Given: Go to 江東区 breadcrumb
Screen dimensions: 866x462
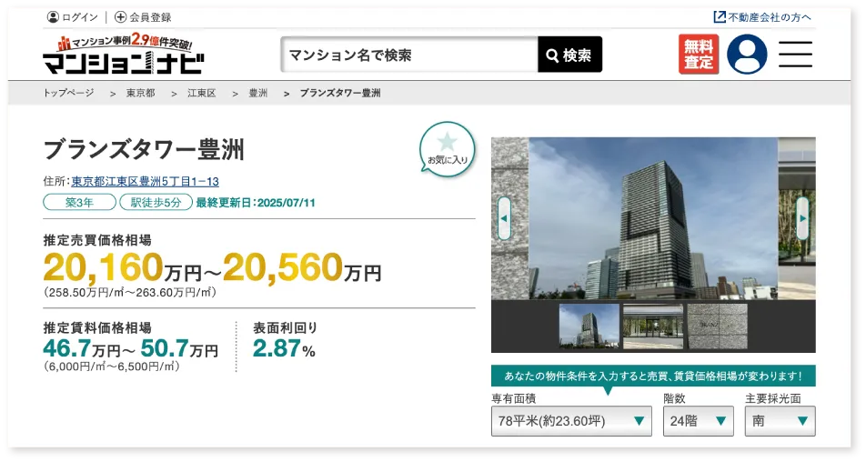Looking at the screenshot, I should tap(202, 93).
